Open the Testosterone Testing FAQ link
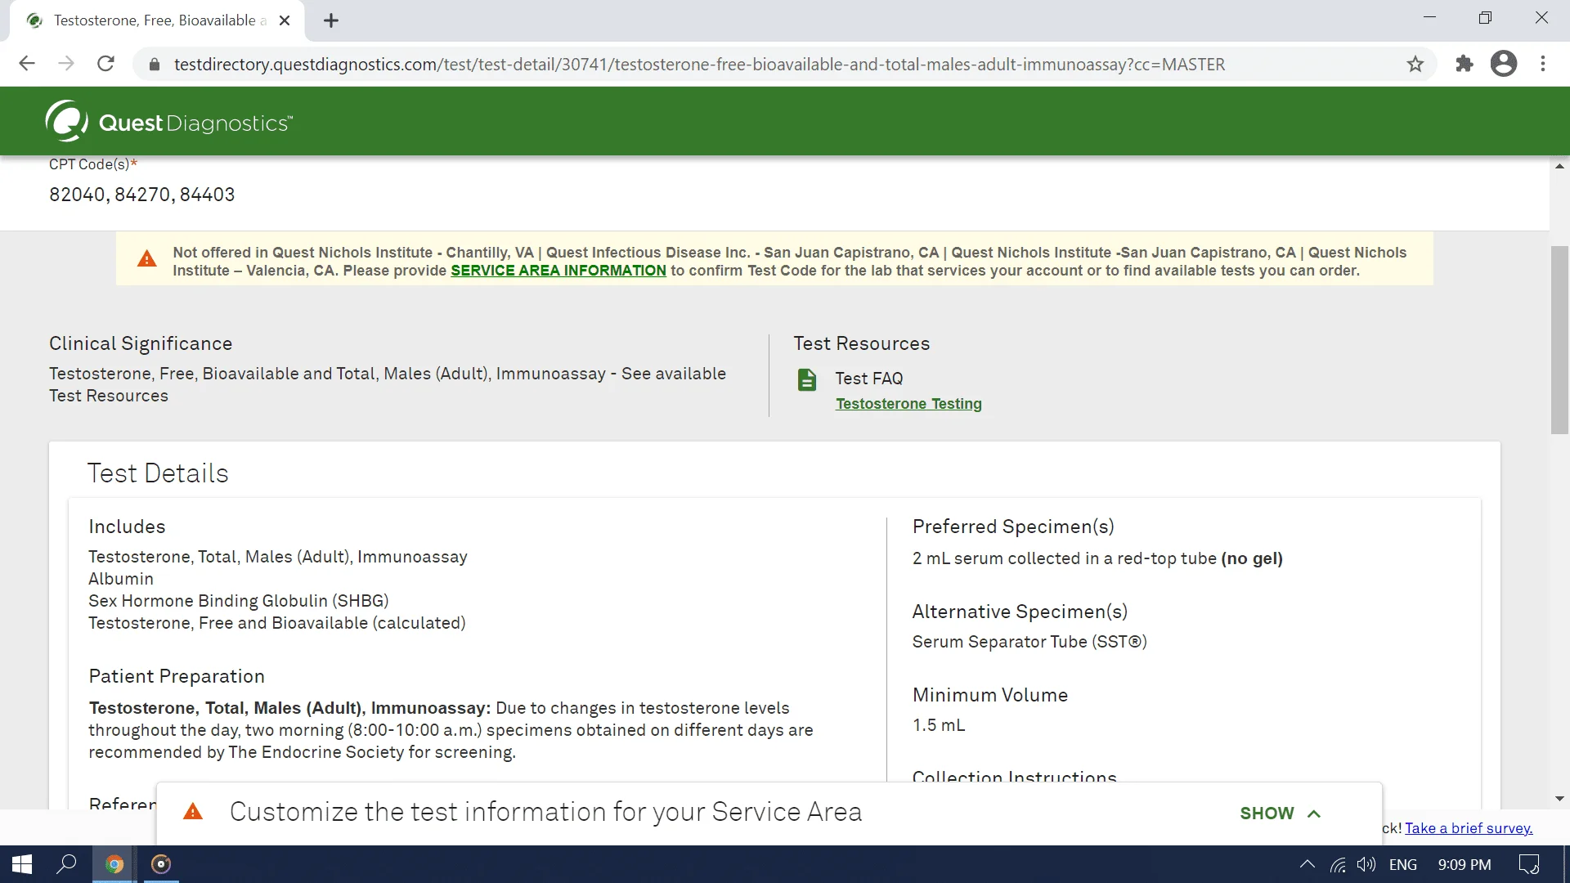 [908, 404]
